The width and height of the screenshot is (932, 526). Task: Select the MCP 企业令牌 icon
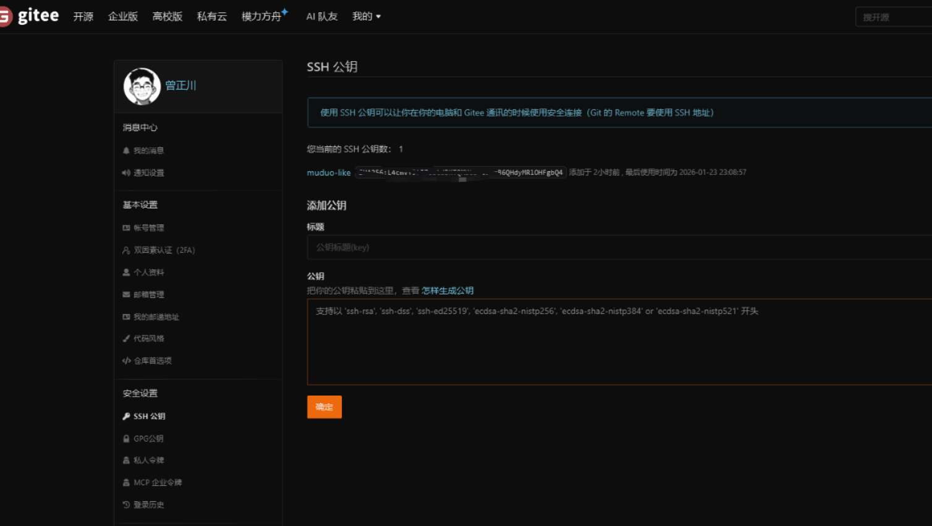[x=126, y=482]
